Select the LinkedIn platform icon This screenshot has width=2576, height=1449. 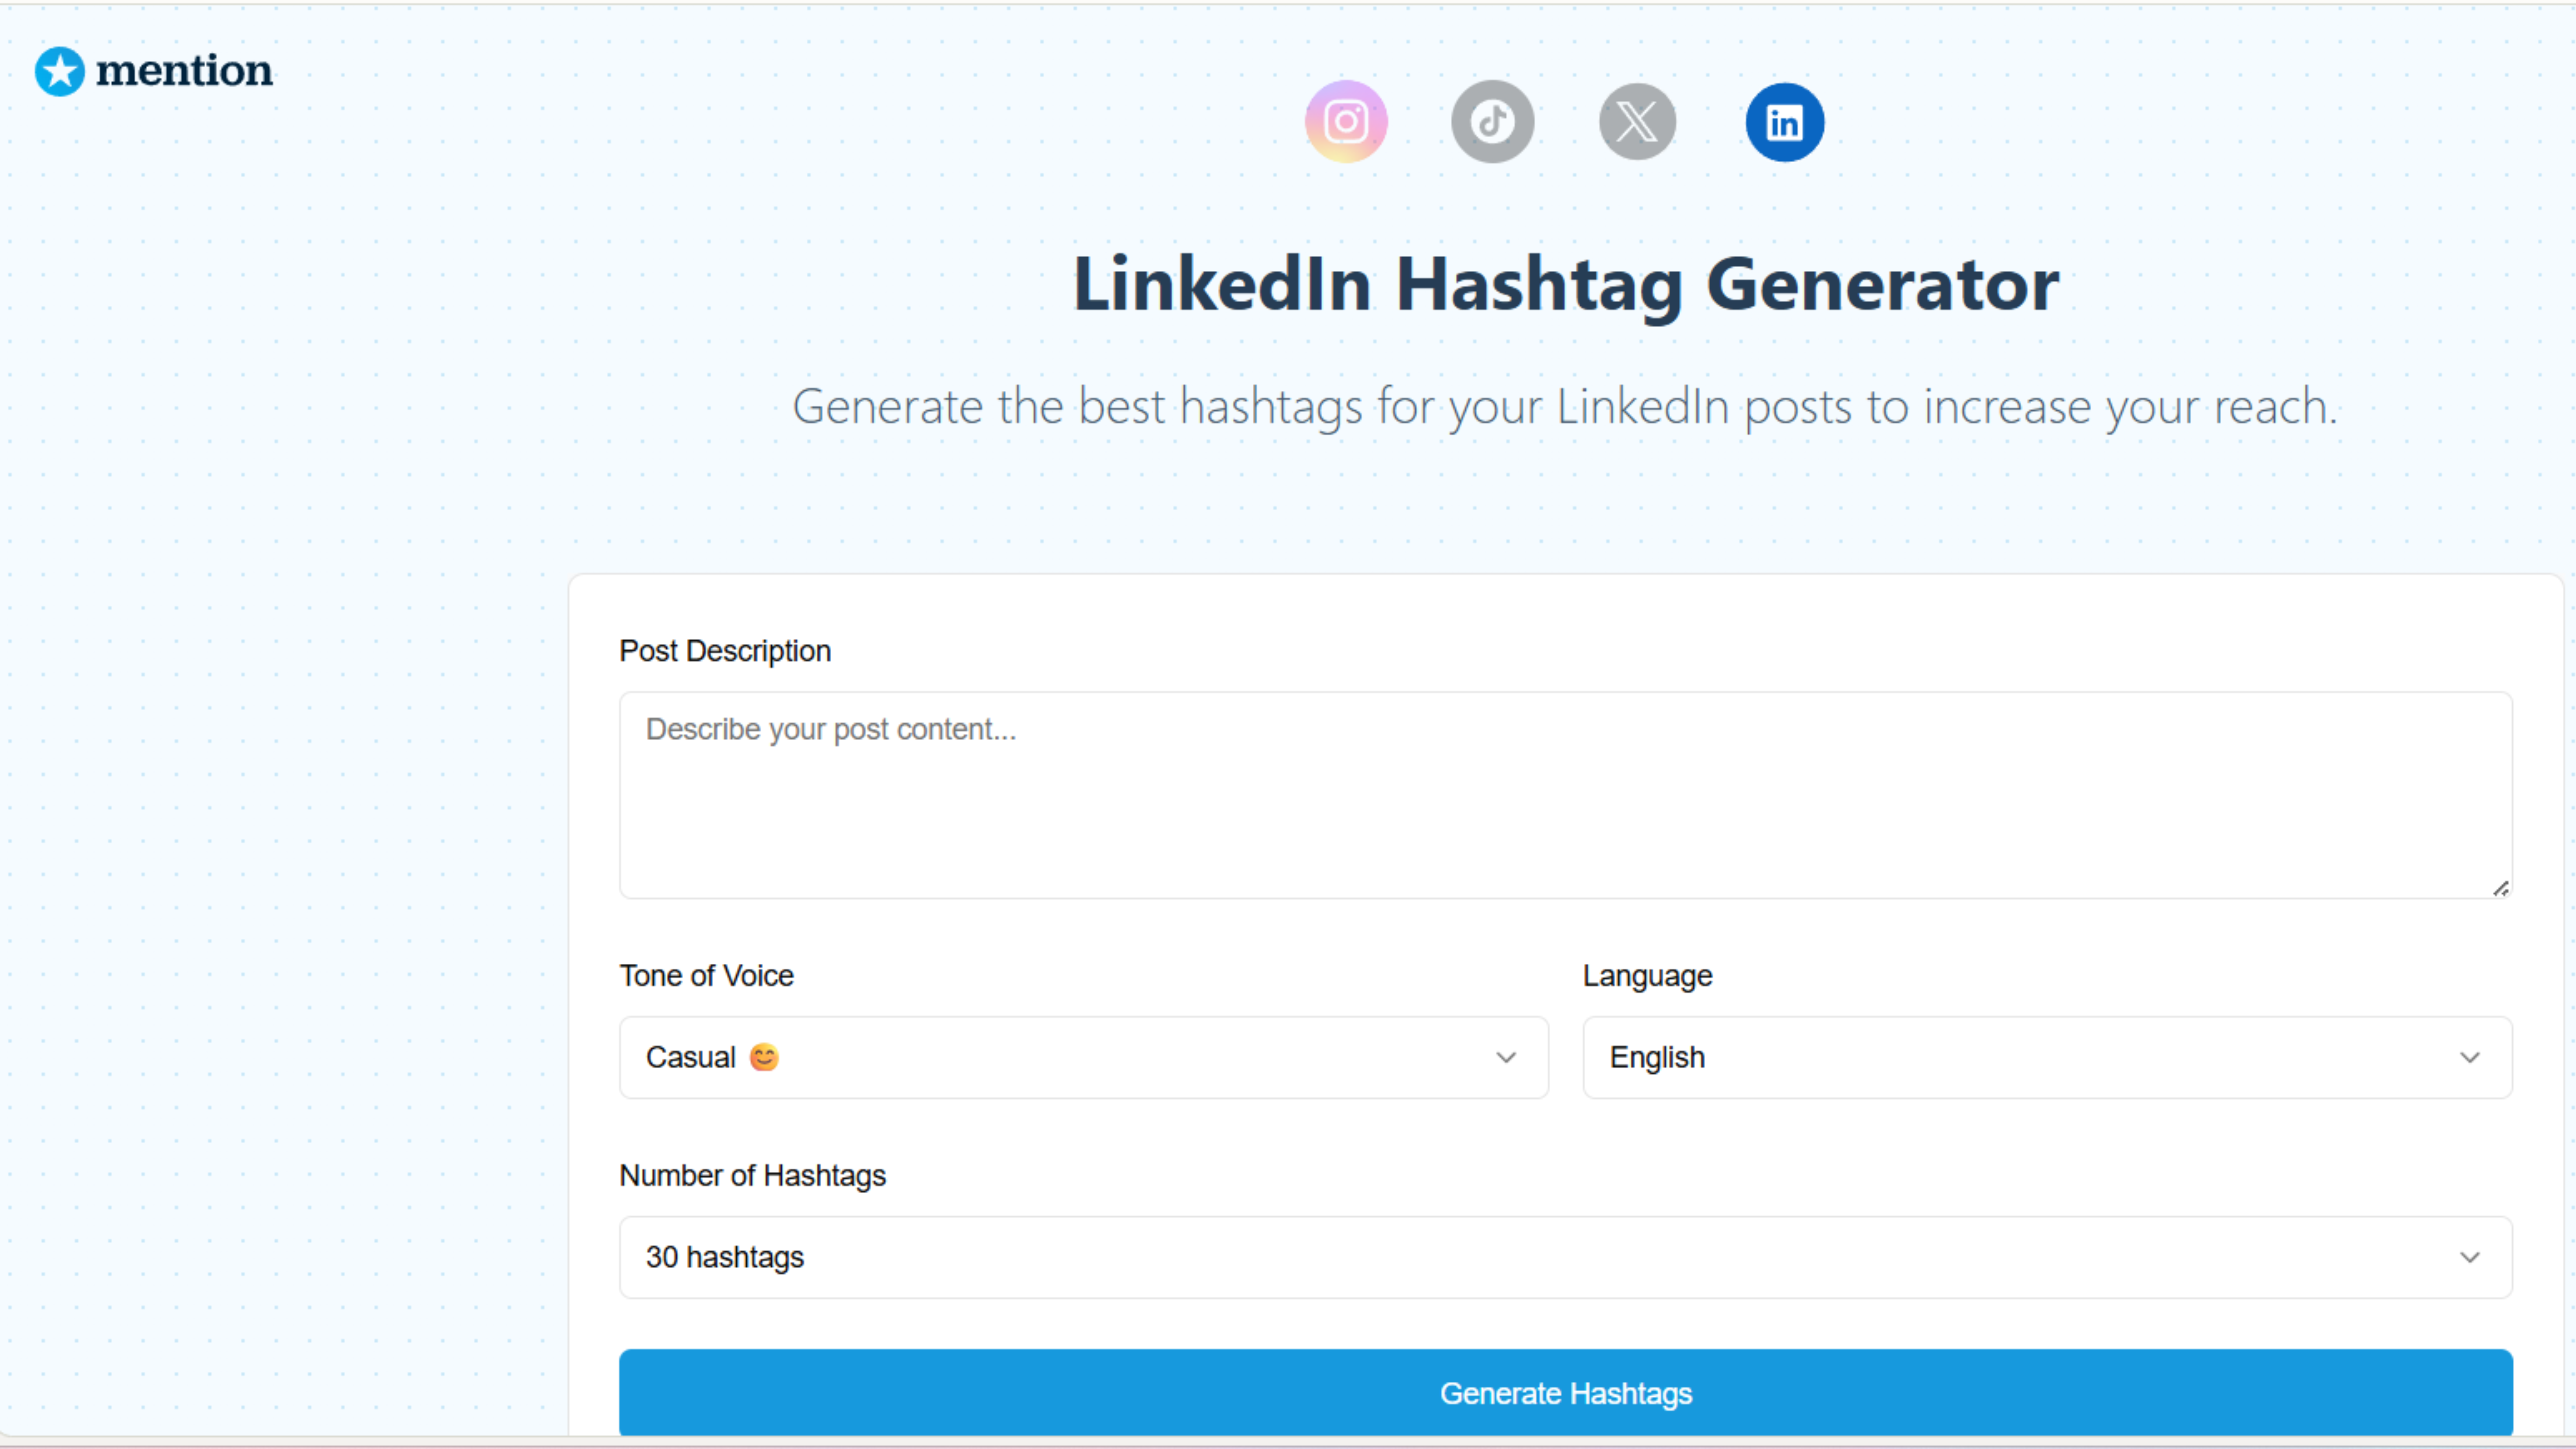coord(1784,122)
